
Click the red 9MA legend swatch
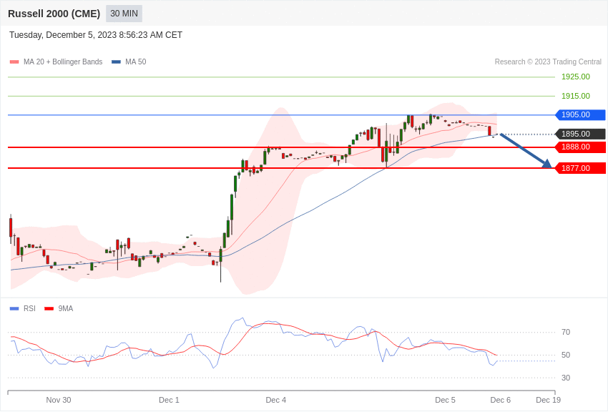(49, 309)
